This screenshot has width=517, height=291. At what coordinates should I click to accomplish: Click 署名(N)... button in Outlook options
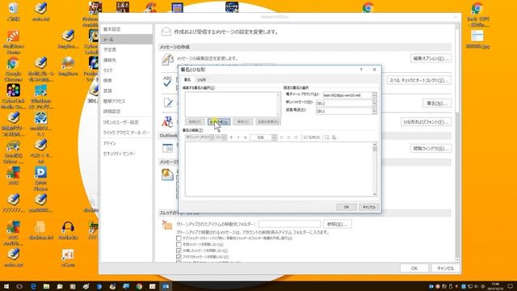point(437,103)
